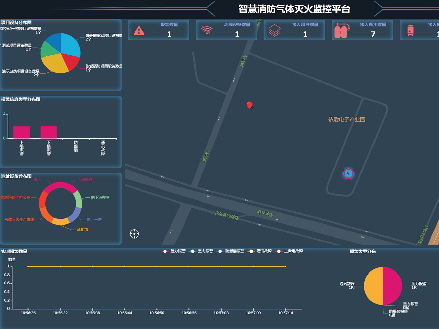Open the cluster marker labeled 6
This screenshot has height=329, width=439.
[x=348, y=174]
